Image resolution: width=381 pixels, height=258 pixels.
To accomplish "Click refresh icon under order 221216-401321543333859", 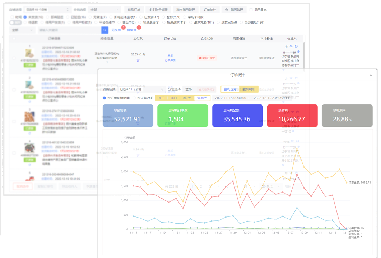I will coord(30,165).
